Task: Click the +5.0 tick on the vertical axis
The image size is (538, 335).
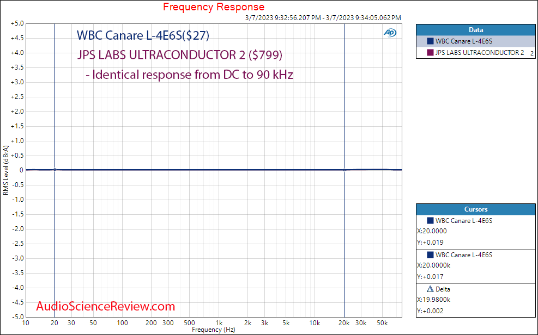Action: (17, 23)
